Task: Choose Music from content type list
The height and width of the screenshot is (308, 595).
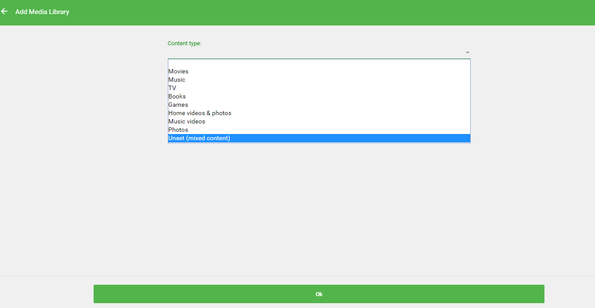Action: click(319, 80)
